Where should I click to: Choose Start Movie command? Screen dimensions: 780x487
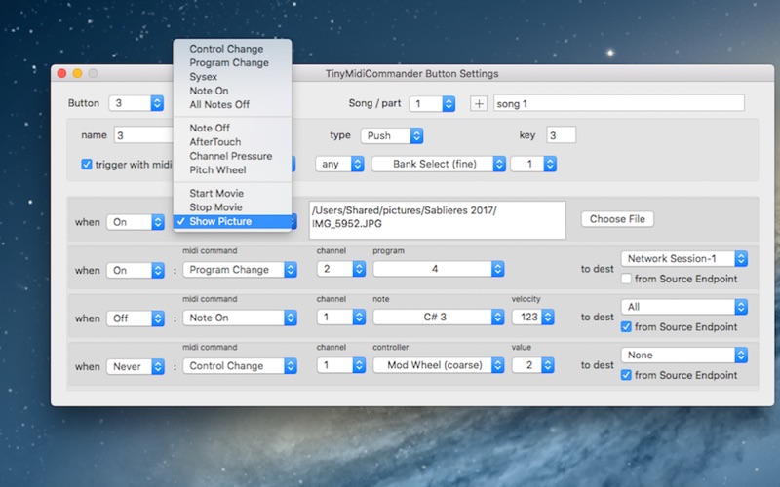(232, 193)
